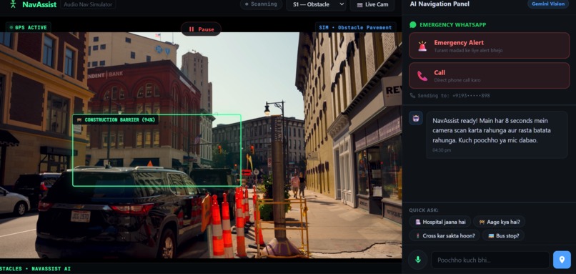Image resolution: width=576 pixels, height=274 pixels.
Task: Click the small phone icon before Sending to
Action: pos(412,96)
